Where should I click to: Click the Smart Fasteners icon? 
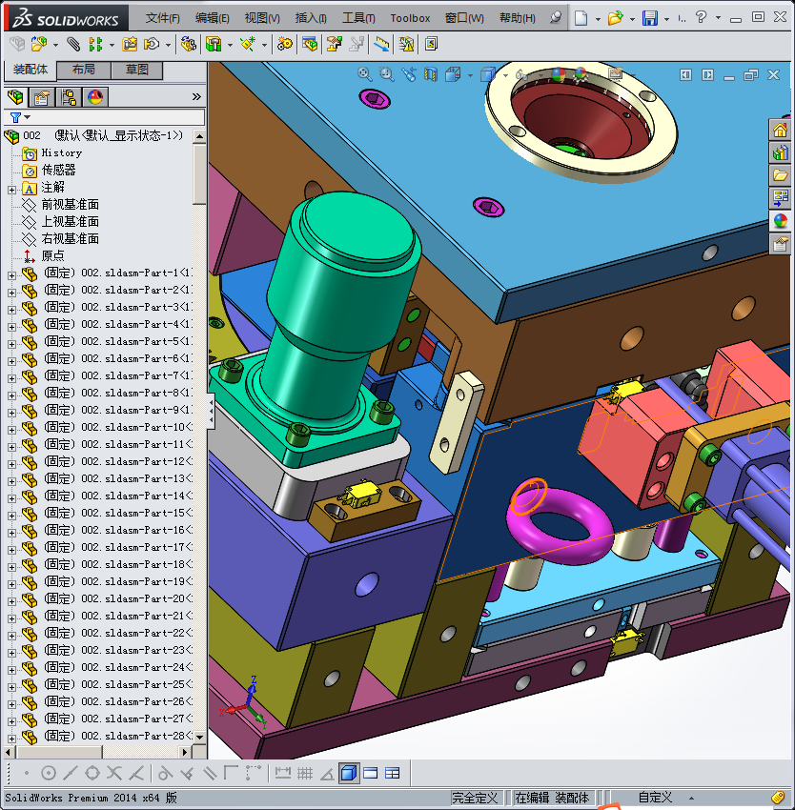[130, 45]
